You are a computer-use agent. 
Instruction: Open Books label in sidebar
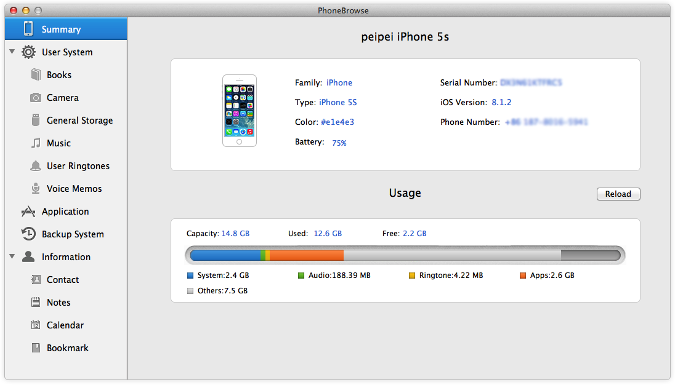click(x=59, y=75)
